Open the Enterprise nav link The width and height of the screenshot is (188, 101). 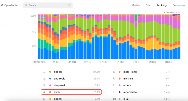coord(179,5)
